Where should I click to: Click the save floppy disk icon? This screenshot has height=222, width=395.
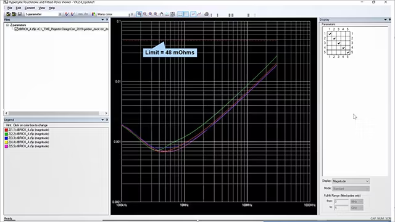(20, 14)
